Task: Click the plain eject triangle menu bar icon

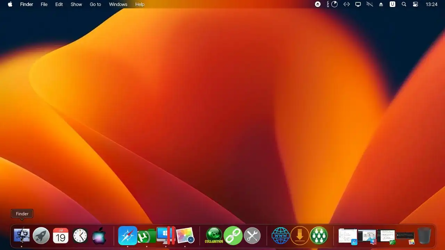Action: tap(381, 4)
